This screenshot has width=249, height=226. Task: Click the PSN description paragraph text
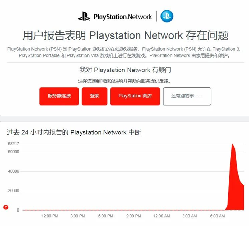coord(124,52)
